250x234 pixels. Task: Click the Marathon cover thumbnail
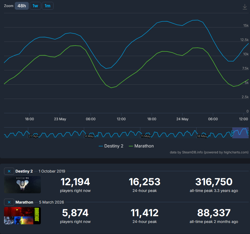tap(23, 216)
